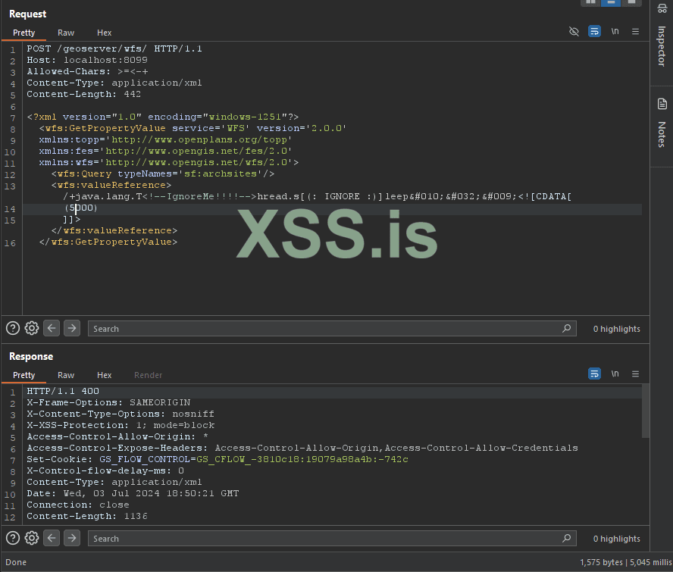Image resolution: width=673 pixels, height=572 pixels.
Task: Select the stacked vertical layout icon
Action: [611, 2]
